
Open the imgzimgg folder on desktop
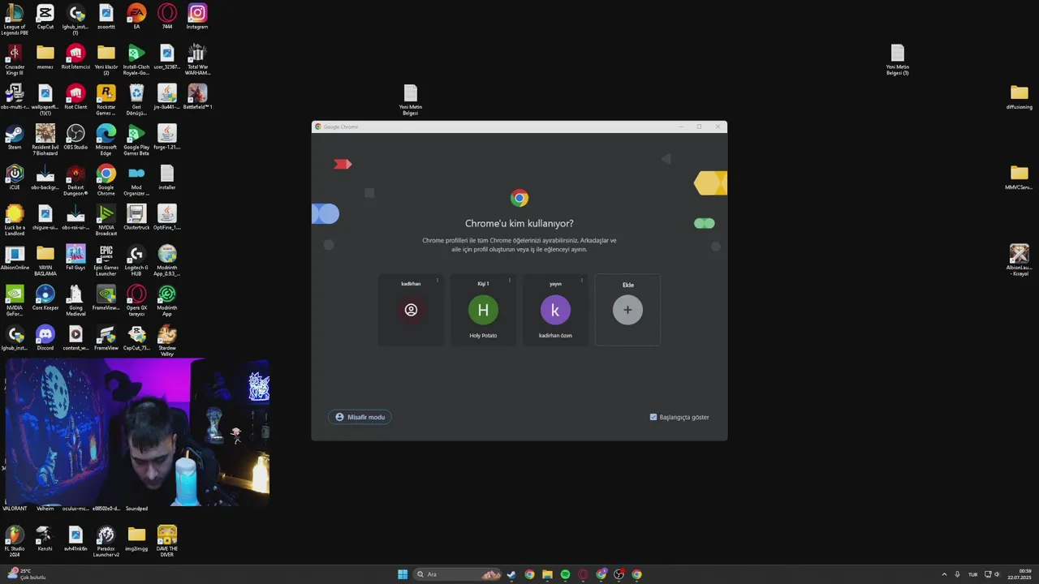(x=136, y=539)
